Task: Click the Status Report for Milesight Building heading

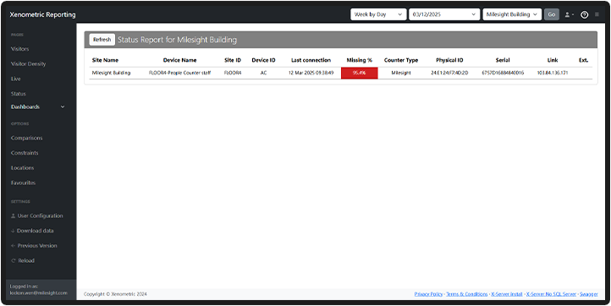Action: click(178, 40)
